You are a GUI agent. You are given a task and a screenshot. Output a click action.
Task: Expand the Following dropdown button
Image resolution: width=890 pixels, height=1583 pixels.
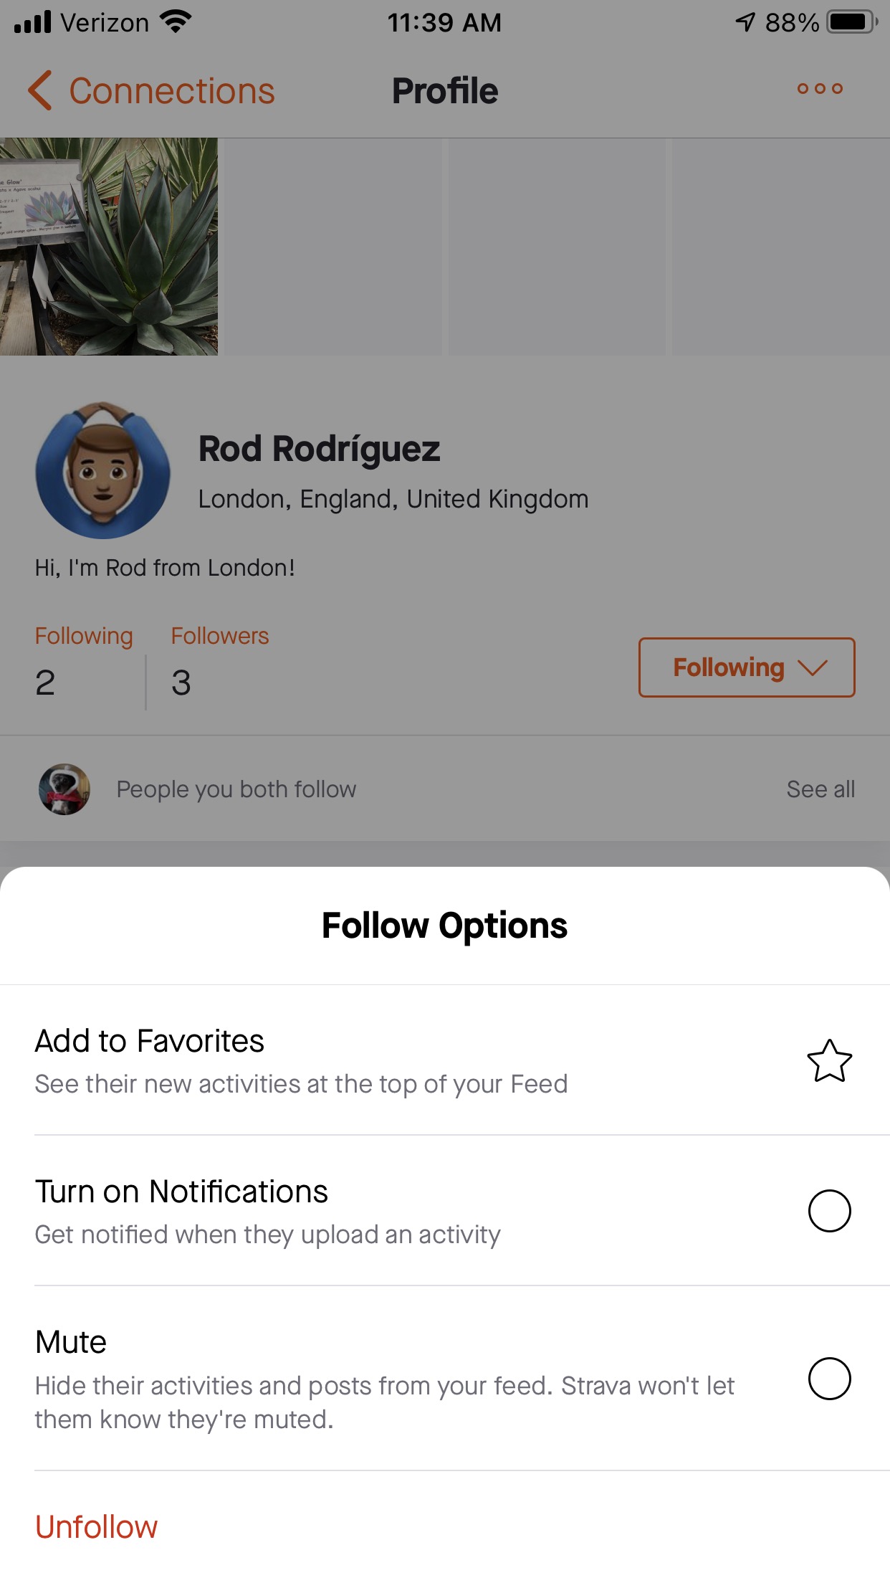pos(747,667)
